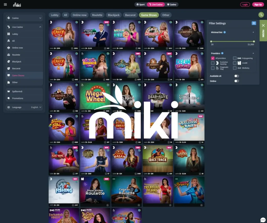Image resolution: width=267 pixels, height=223 pixels.
Task: Check the Live88 checkbox
Action: tap(235, 63)
